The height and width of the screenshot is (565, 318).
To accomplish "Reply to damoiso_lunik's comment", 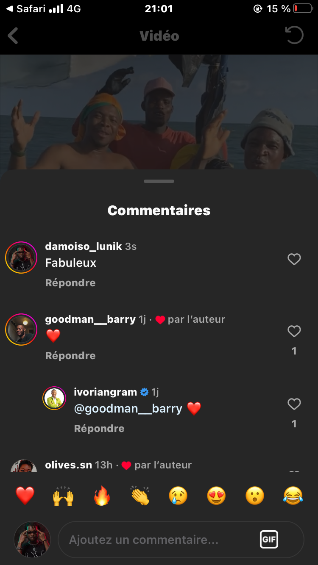I will click(70, 283).
